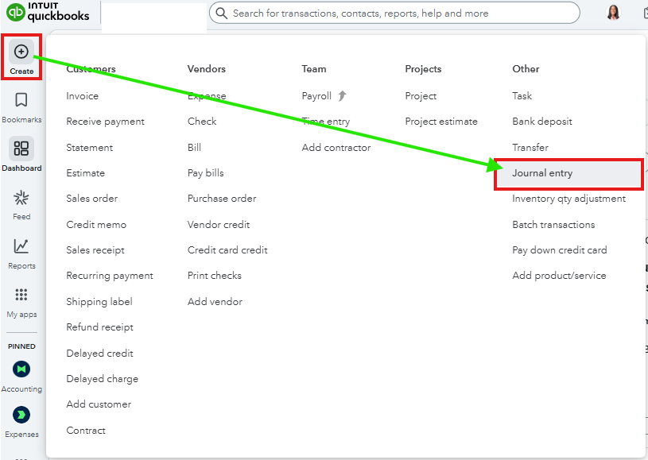The height and width of the screenshot is (460, 648).
Task: Select Recurring payment
Action: point(110,276)
